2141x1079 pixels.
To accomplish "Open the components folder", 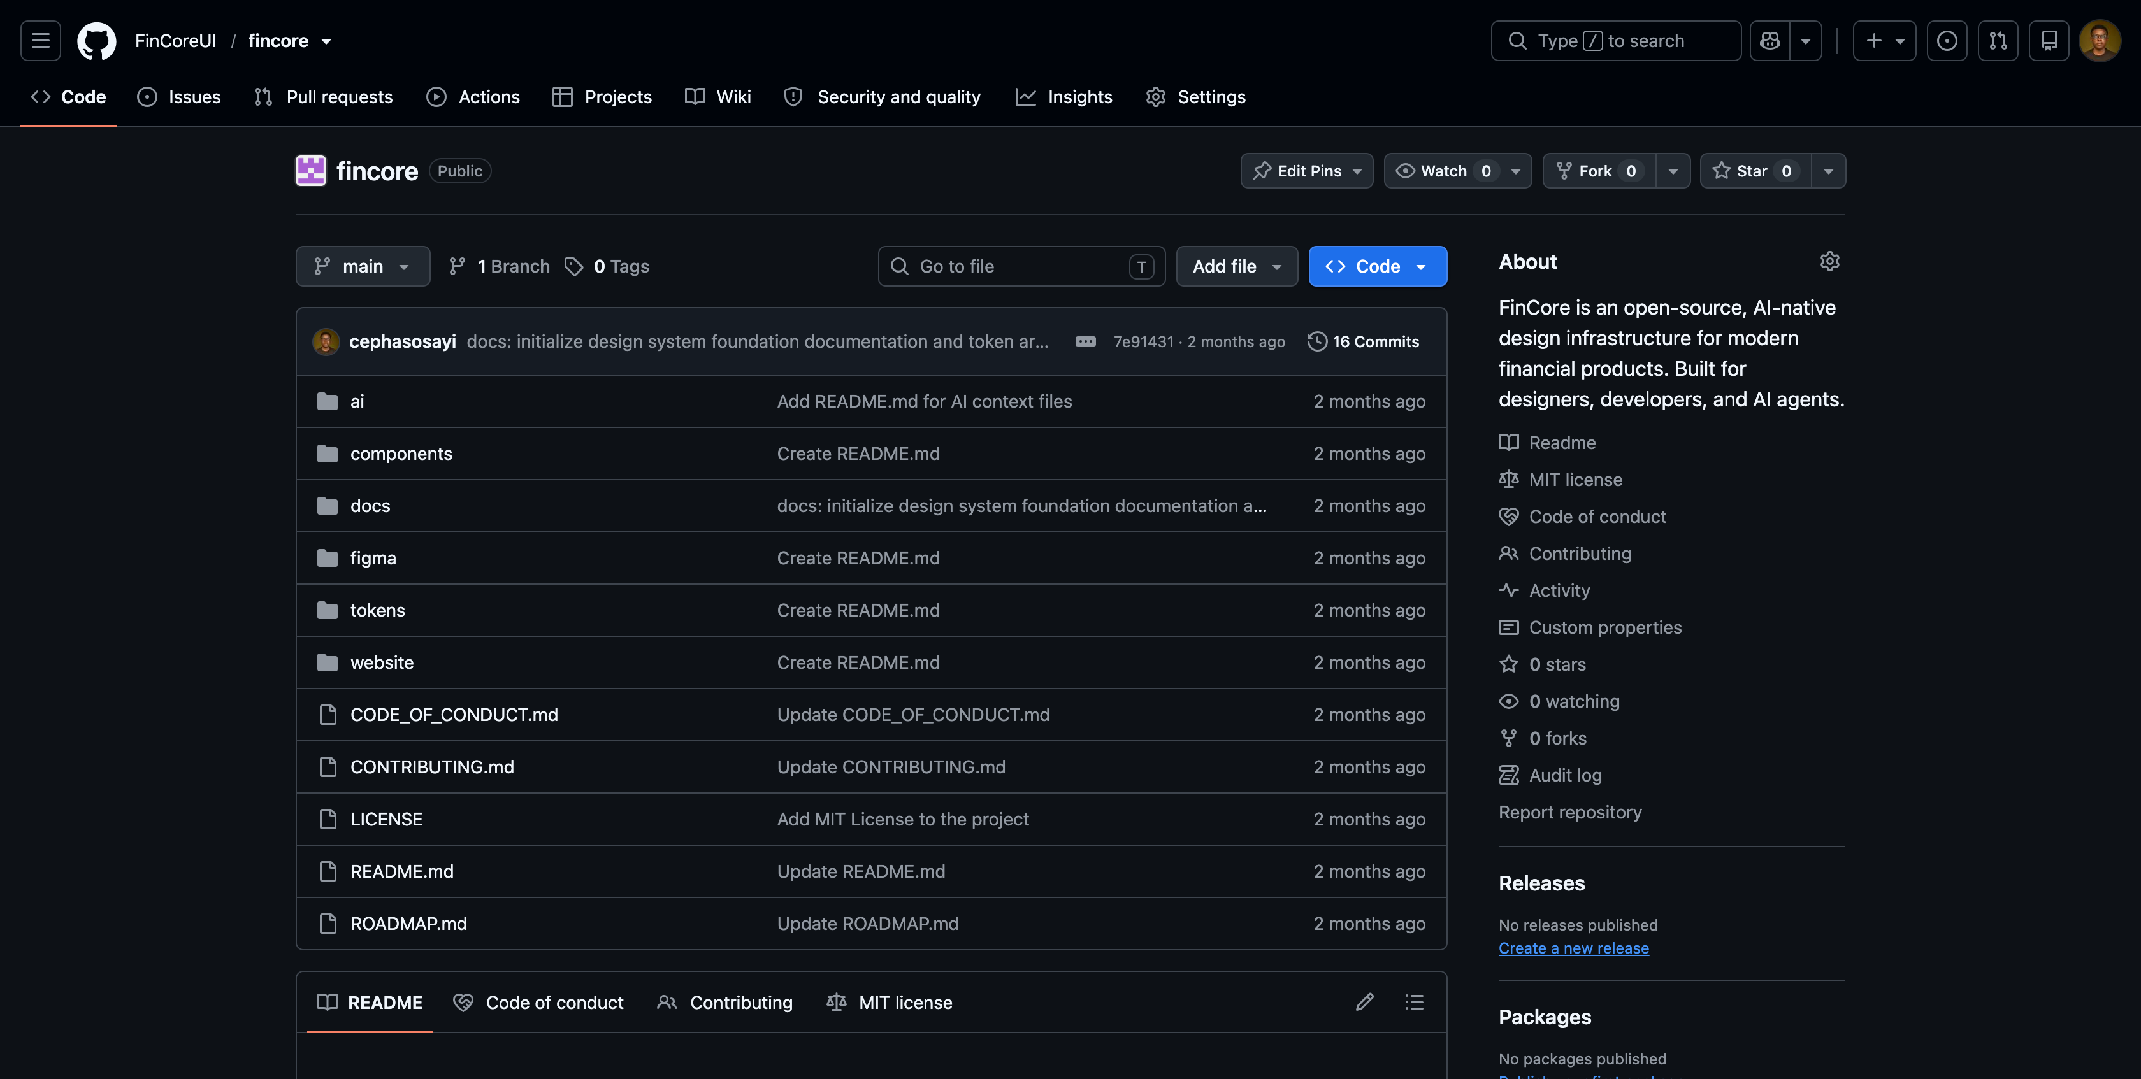I will (401, 454).
